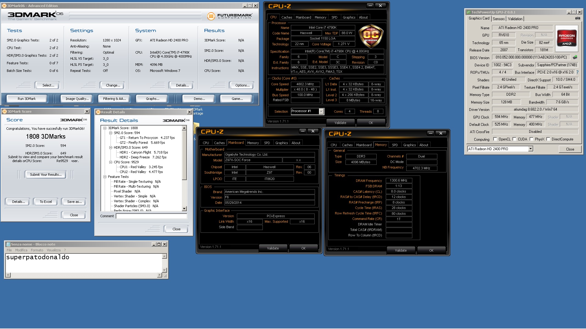Select HDR2 - Deep Freeze row
This screenshot has width=586, height=329.
(x=143, y=157)
